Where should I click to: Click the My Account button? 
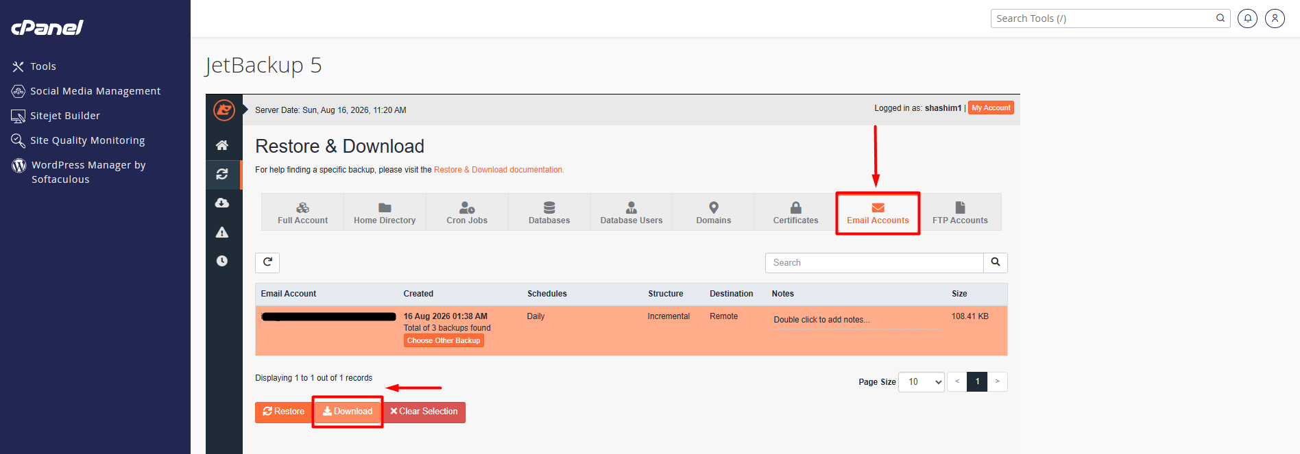(x=991, y=108)
